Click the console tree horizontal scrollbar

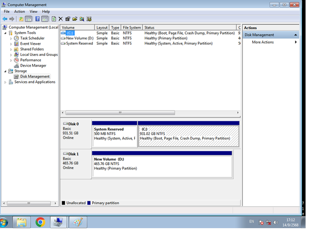(29, 203)
